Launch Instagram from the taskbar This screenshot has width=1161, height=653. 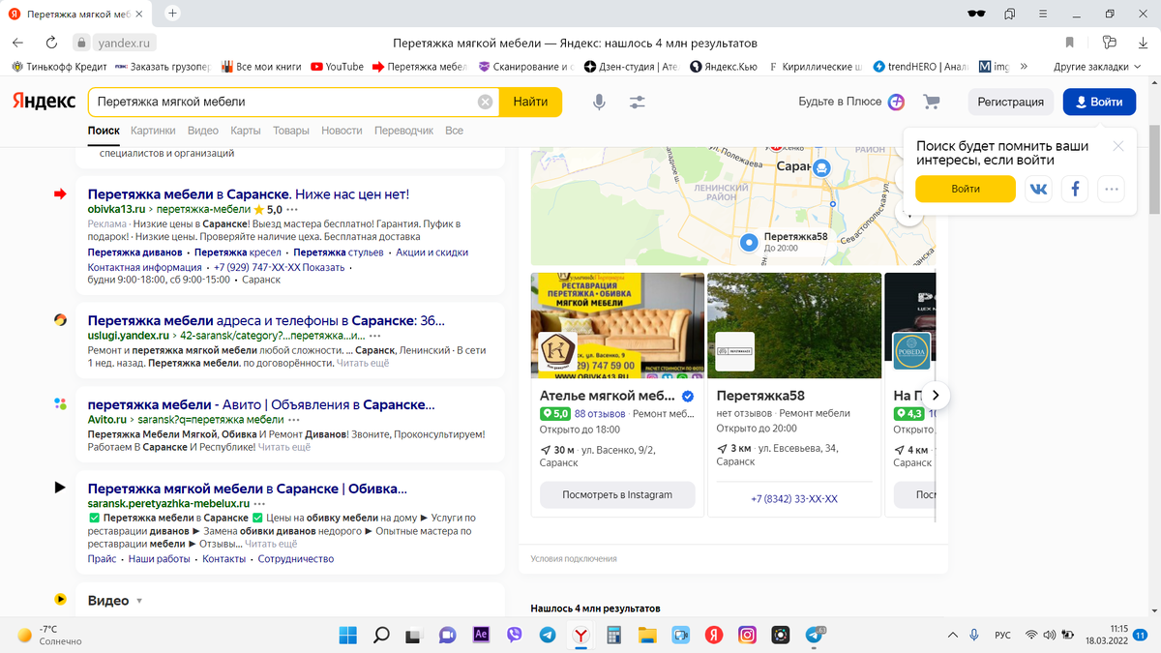coord(747,637)
